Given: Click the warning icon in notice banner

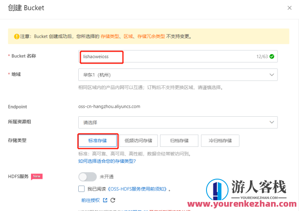Looking at the screenshot, I should [x=17, y=36].
